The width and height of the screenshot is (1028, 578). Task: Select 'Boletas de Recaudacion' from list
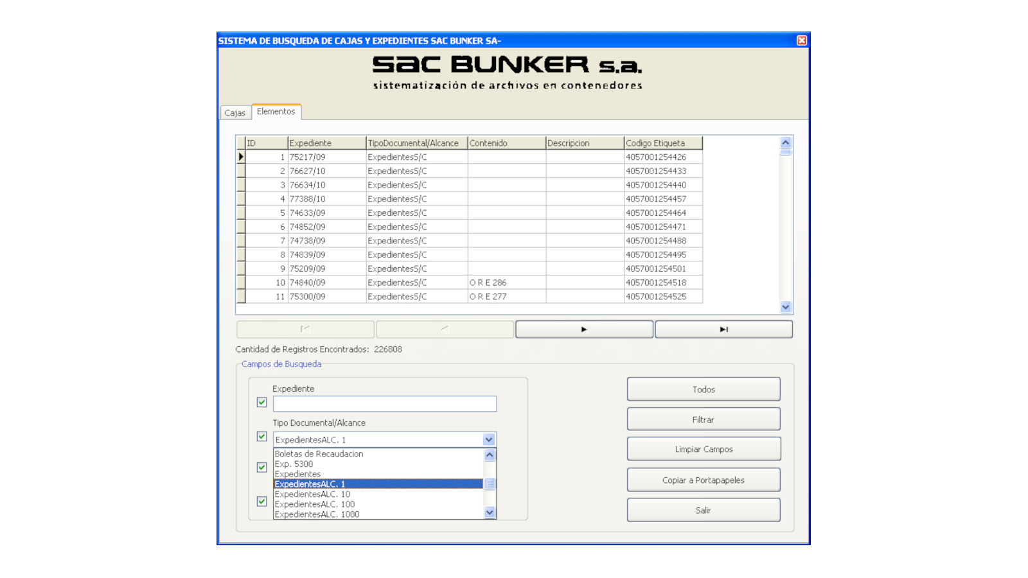[319, 454]
